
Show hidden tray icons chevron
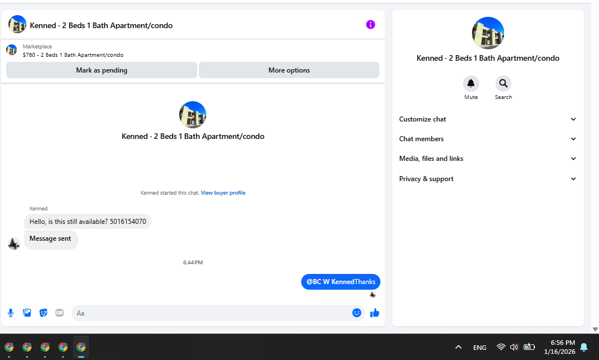(459, 348)
